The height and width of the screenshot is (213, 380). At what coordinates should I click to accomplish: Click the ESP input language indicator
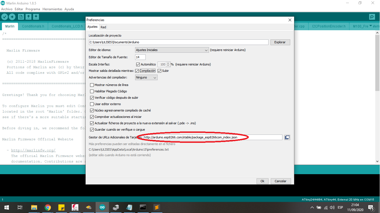pos(340,207)
